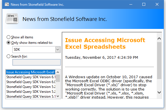
Task: Click the SDK combo box field
Action: [x=37, y=50]
